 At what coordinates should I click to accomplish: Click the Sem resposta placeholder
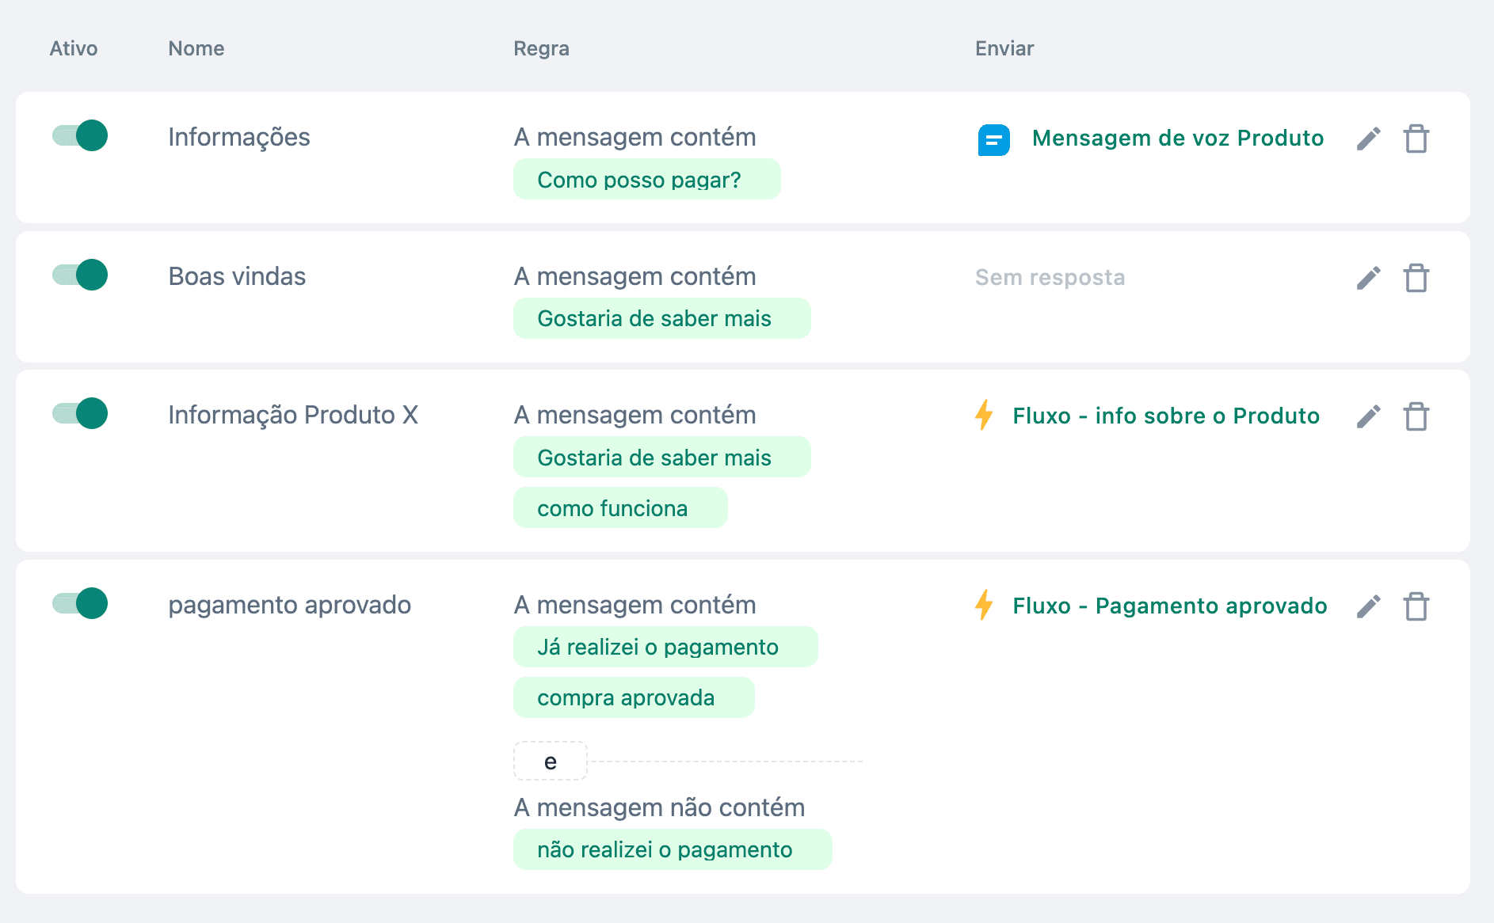point(1050,277)
